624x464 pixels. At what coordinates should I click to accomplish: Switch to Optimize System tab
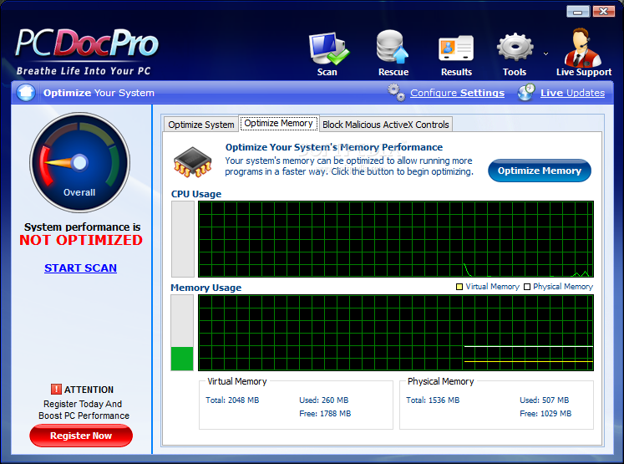201,125
